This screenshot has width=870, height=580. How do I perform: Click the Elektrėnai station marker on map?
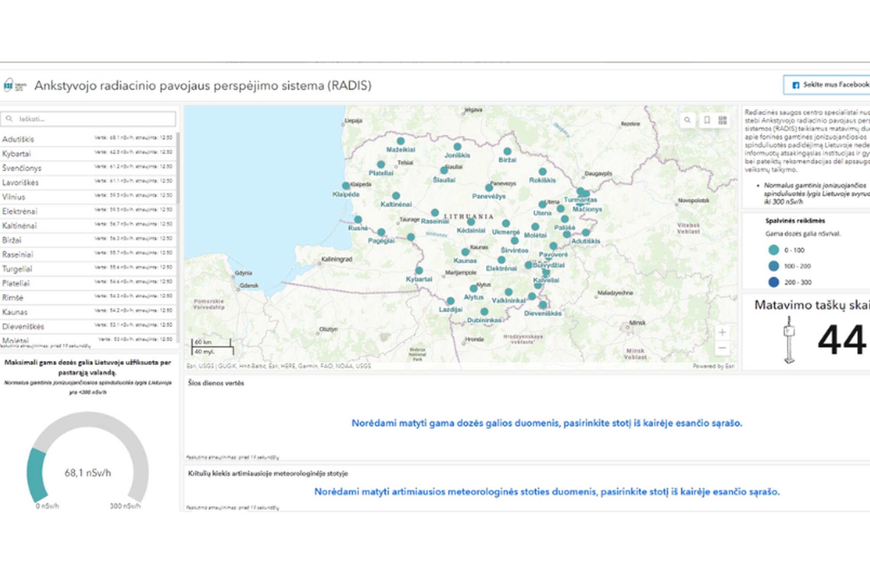point(501,260)
